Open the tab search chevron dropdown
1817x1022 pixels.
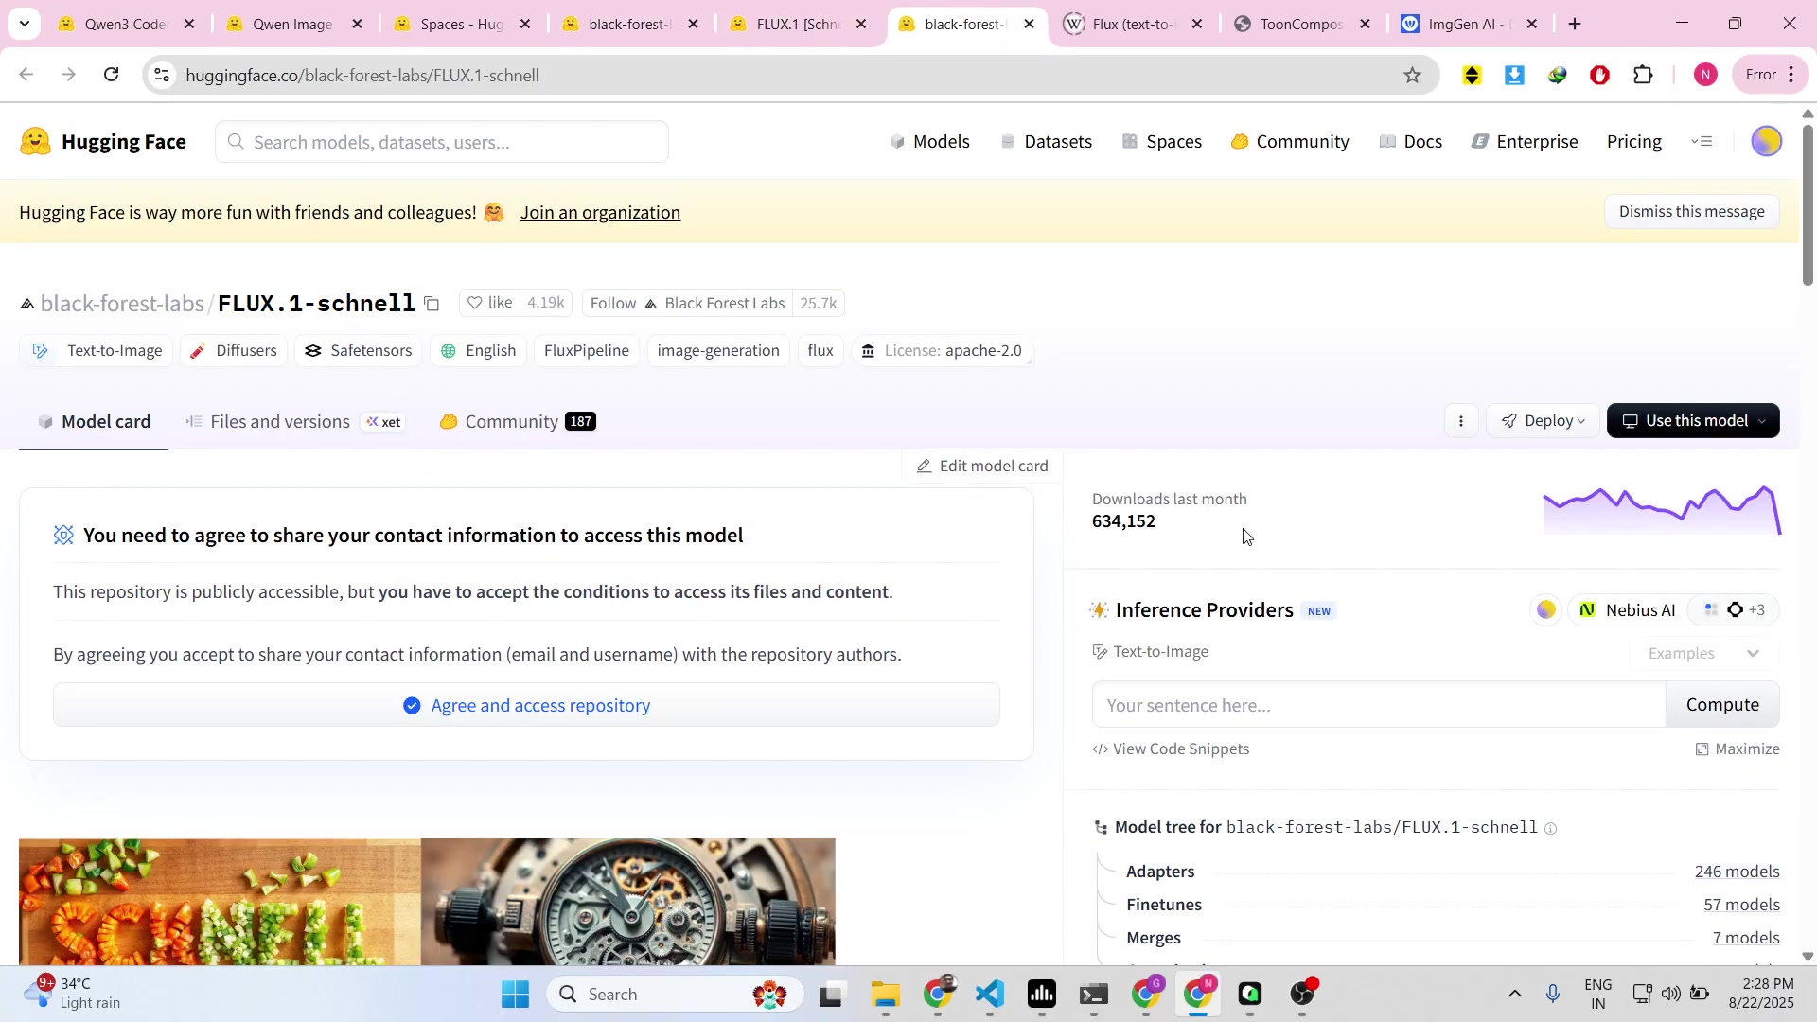click(x=24, y=24)
